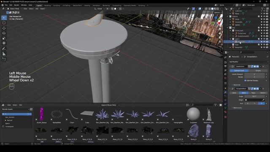Collapse the Column collection in outliner

(x=228, y=16)
